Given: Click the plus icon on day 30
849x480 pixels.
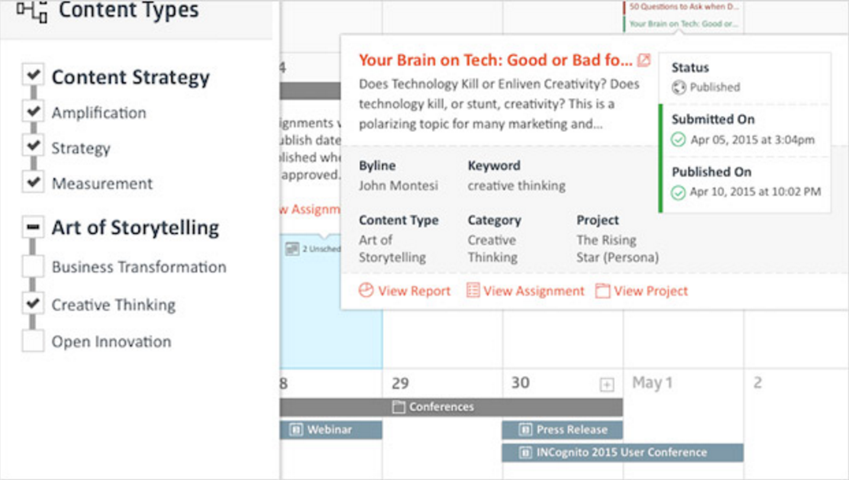Looking at the screenshot, I should click(x=606, y=385).
